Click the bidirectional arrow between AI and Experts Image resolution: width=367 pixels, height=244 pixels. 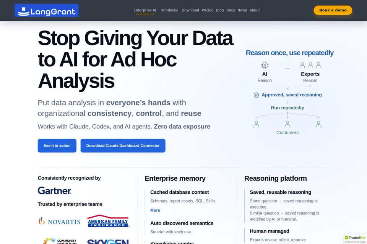pos(287,69)
